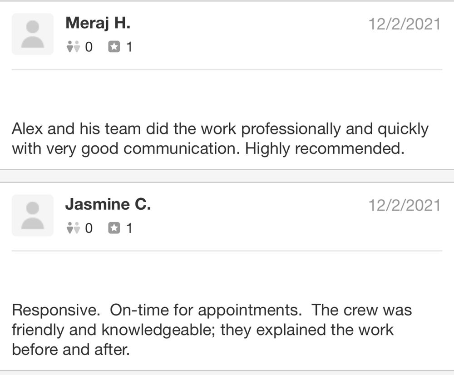Click the word 'Alex' in Meraj's review
The height and width of the screenshot is (375, 454).
(27, 129)
